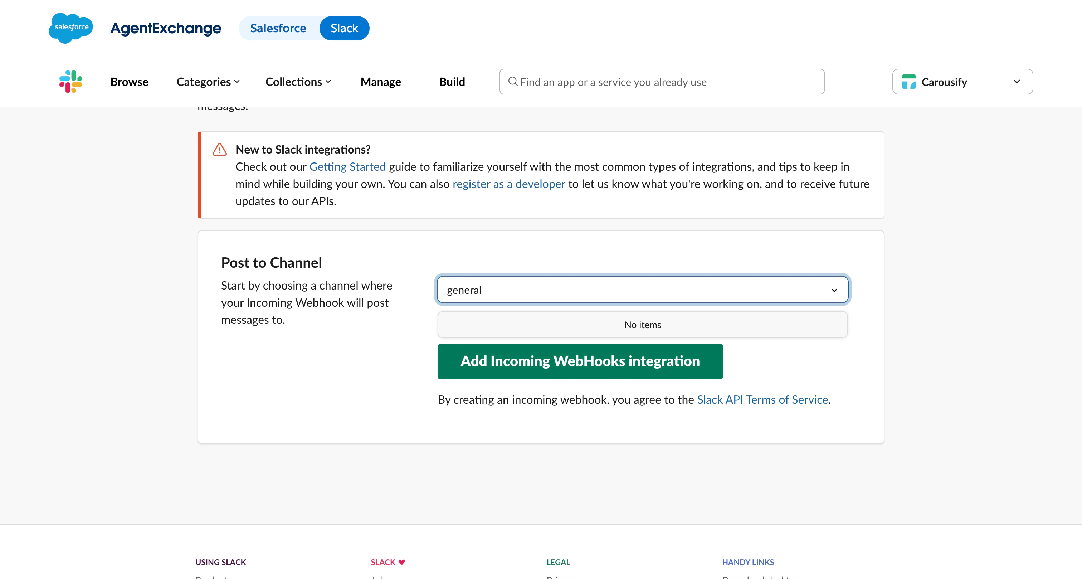Open the Carousify workspace dropdown
The height and width of the screenshot is (579, 1082).
pos(962,82)
